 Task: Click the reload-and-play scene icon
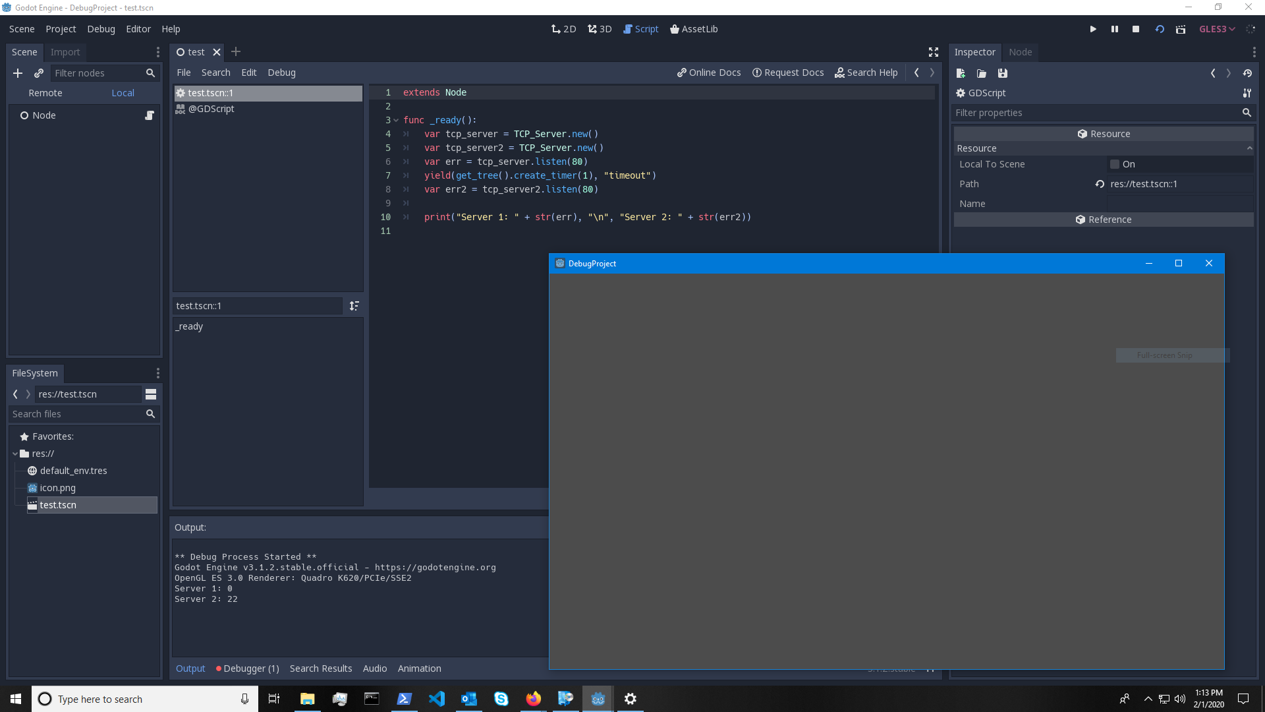click(x=1160, y=29)
